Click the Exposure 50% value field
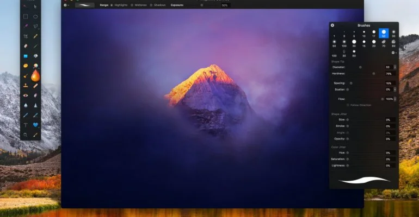Viewport: 419px width, 217px height. click(x=225, y=5)
